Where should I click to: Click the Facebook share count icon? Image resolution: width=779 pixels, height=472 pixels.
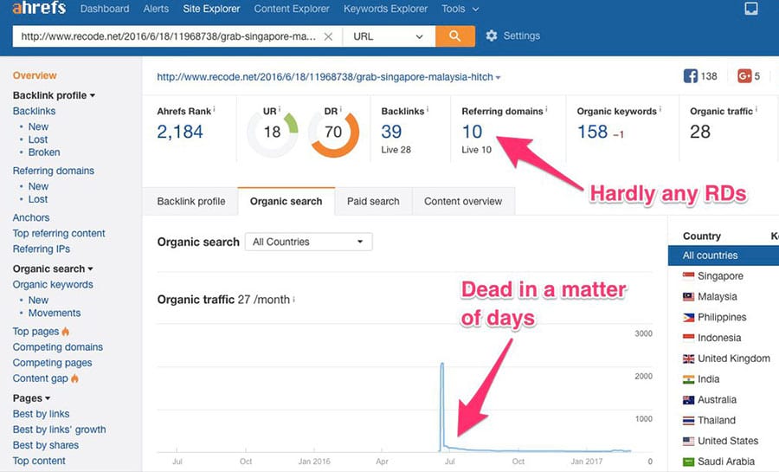pyautogui.click(x=690, y=76)
